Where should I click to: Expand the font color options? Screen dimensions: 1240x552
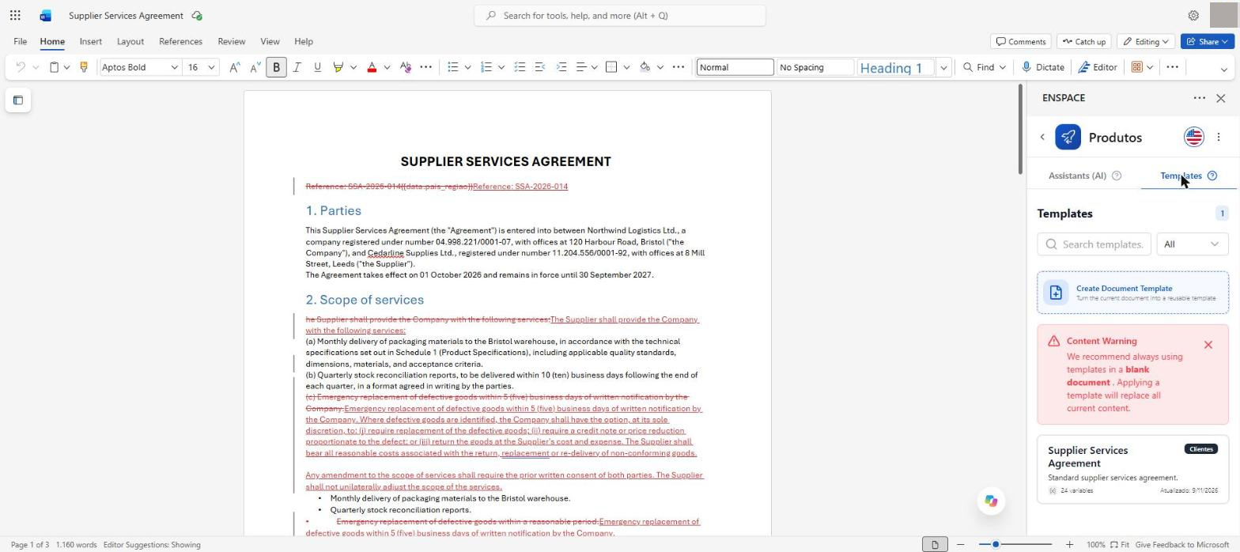coord(387,67)
